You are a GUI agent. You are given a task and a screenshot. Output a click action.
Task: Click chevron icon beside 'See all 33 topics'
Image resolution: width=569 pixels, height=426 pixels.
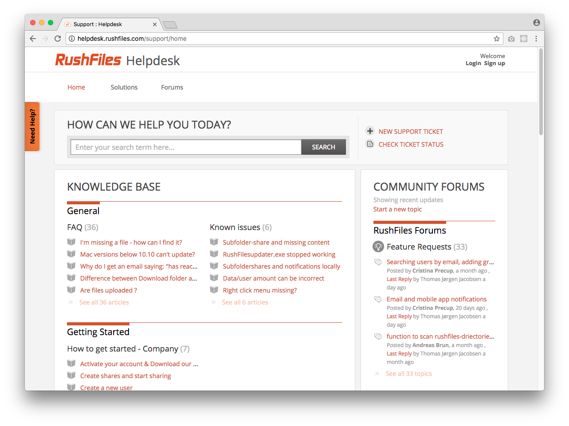[377, 374]
